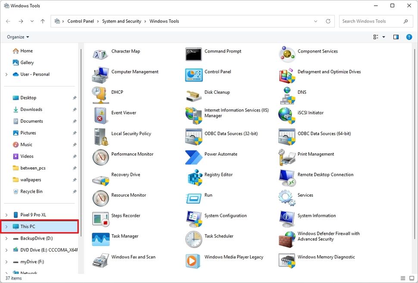Screen dimensions: 418x283
Task: Expand the Pixel 9 Pro XL node
Action: click(7, 215)
